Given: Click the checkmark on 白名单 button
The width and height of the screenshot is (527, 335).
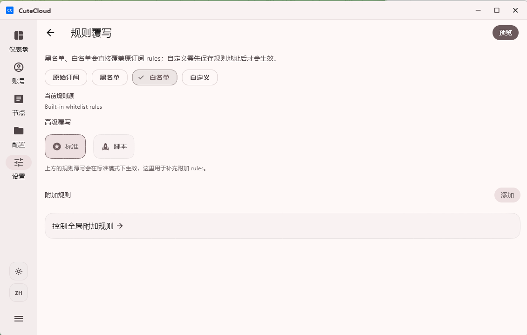Looking at the screenshot, I should tap(141, 77).
